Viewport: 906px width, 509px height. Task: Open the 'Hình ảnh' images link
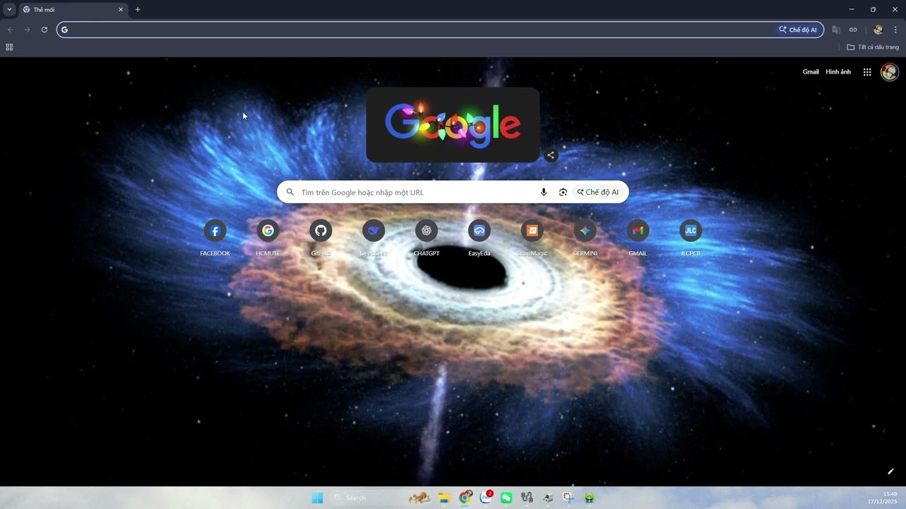[x=838, y=72]
